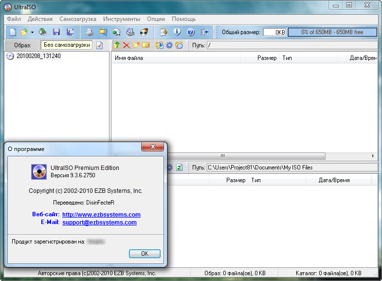Click the Make CD/DVD image icon

pos(90,32)
